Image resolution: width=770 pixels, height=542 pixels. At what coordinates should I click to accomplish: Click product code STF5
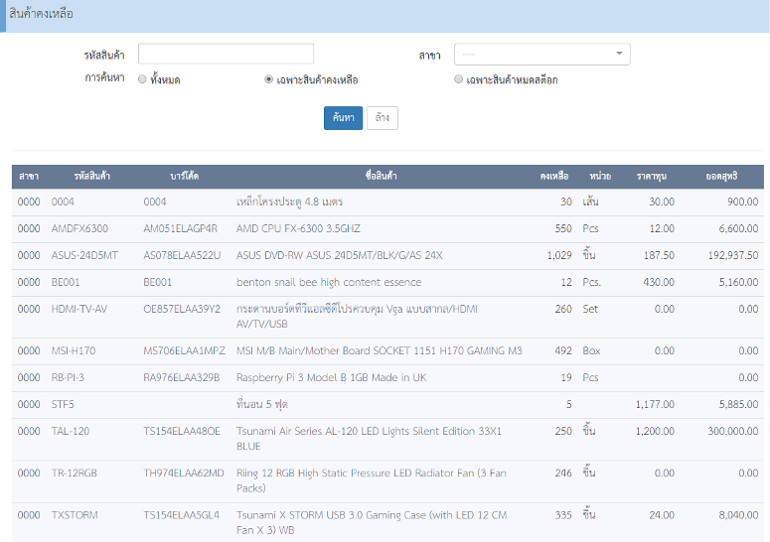coord(63,405)
